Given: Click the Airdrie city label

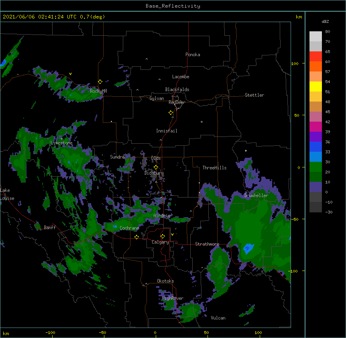Looking at the screenshot, I should pyautogui.click(x=162, y=216).
